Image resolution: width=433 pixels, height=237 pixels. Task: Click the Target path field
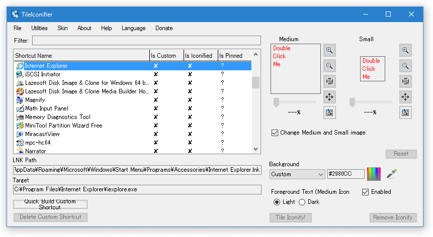point(137,190)
